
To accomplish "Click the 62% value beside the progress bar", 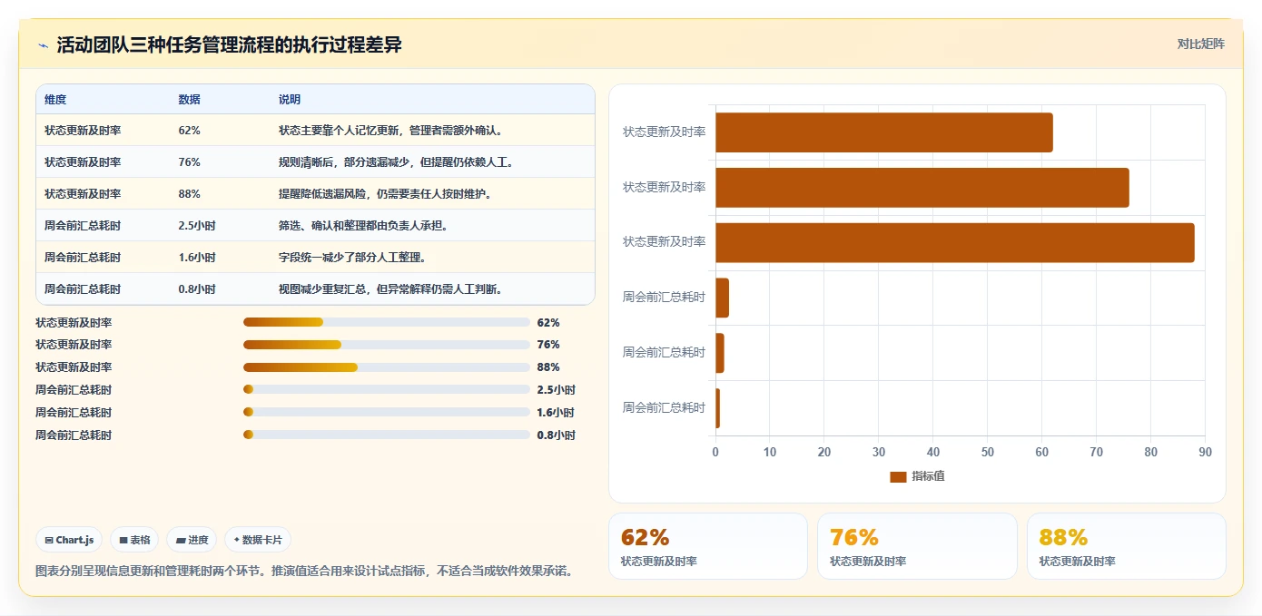I will (x=548, y=322).
